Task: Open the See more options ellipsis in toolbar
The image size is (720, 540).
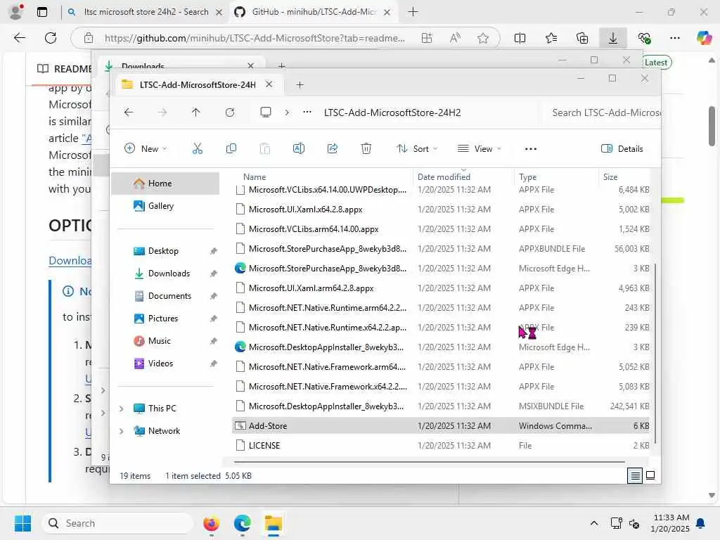Action: pyautogui.click(x=531, y=149)
